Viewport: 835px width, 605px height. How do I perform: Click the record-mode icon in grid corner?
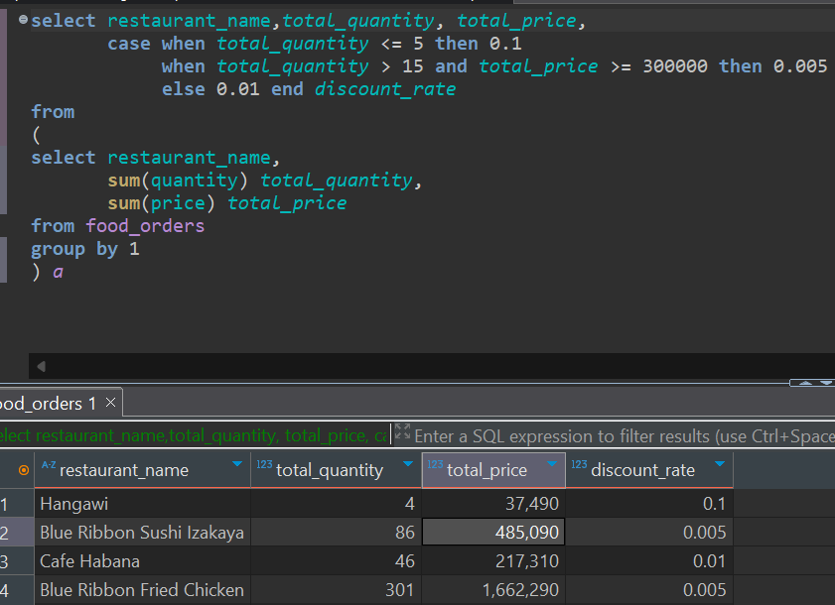[x=24, y=470]
